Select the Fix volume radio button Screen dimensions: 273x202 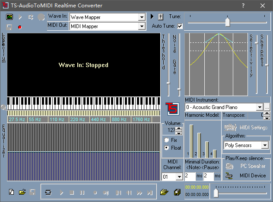click(x=166, y=140)
